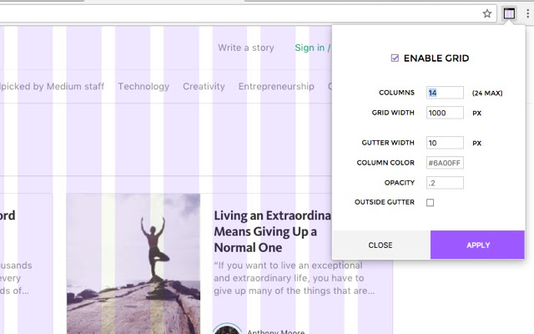Open the yoga pose article thumbnail
The width and height of the screenshot is (534, 334).
click(x=133, y=264)
